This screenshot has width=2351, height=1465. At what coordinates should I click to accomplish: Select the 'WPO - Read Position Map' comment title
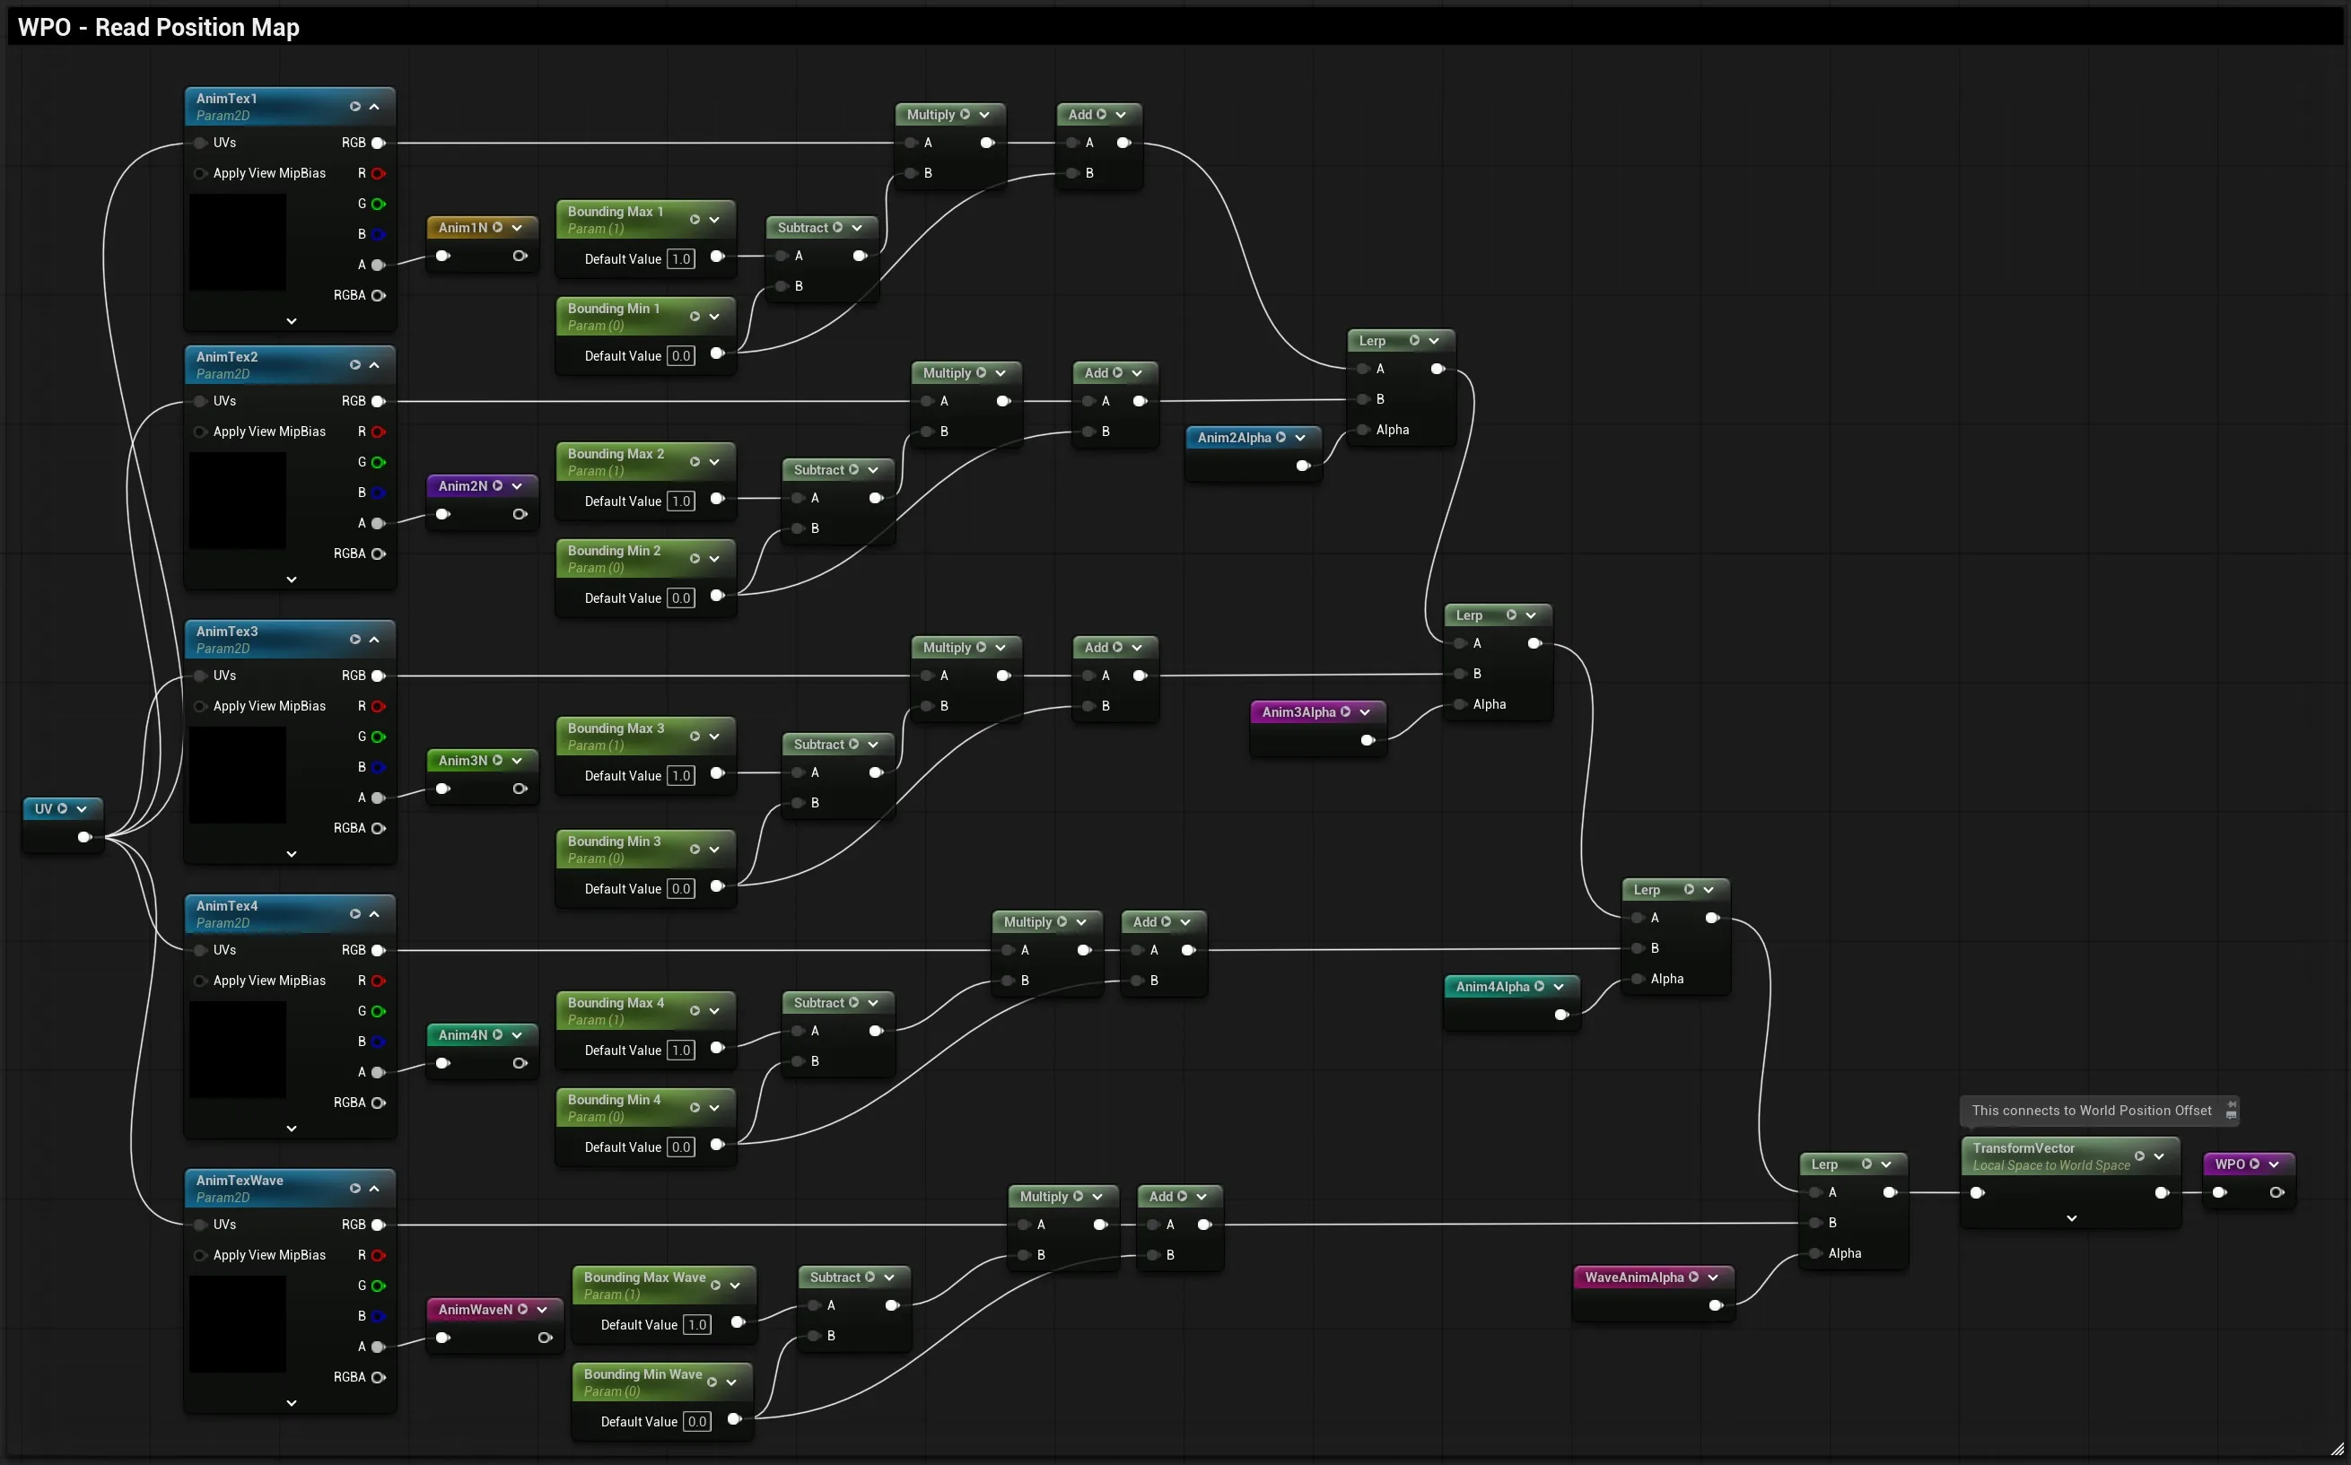pyautogui.click(x=159, y=27)
